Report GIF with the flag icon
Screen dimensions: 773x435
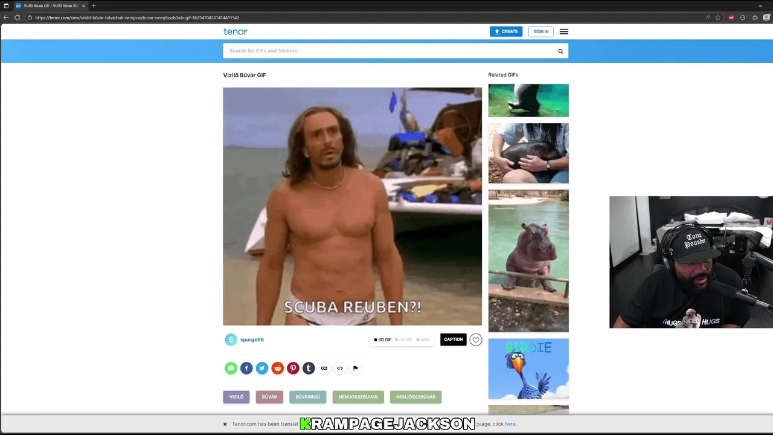tap(355, 368)
